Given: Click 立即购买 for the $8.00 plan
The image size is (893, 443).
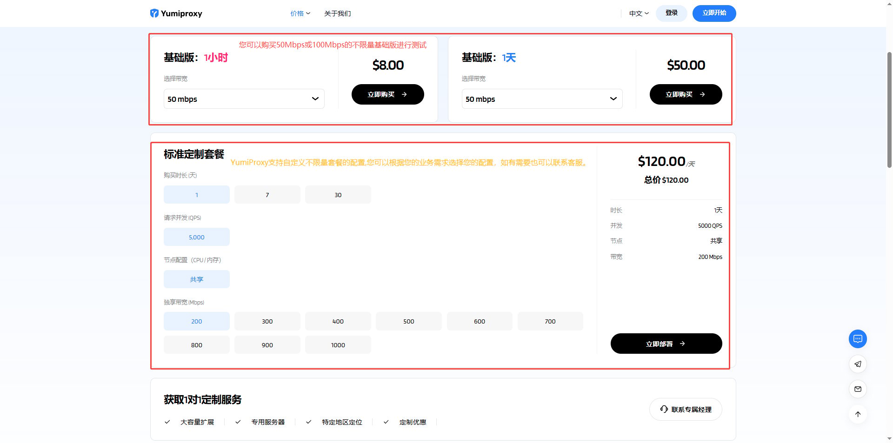Looking at the screenshot, I should click(387, 94).
